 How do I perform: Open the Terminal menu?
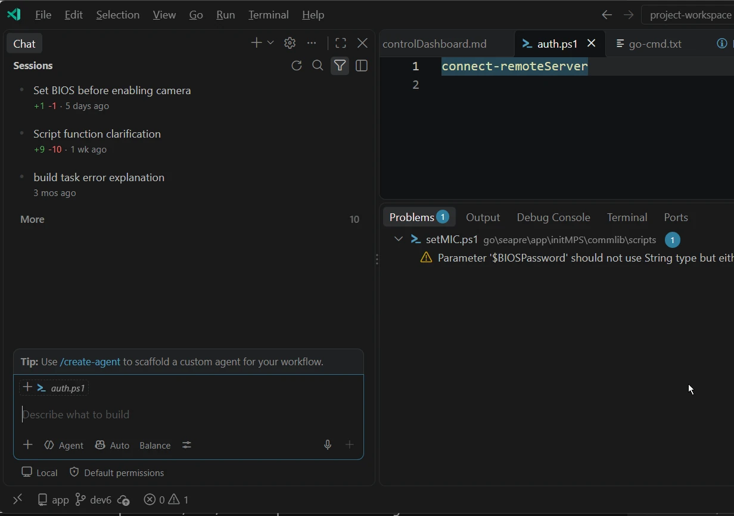269,15
